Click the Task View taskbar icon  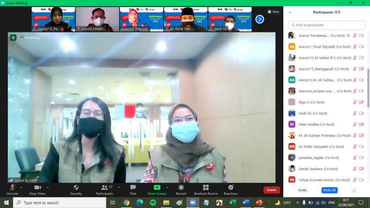click(x=113, y=203)
